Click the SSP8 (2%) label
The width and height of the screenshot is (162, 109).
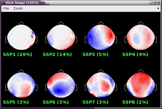(135, 102)
